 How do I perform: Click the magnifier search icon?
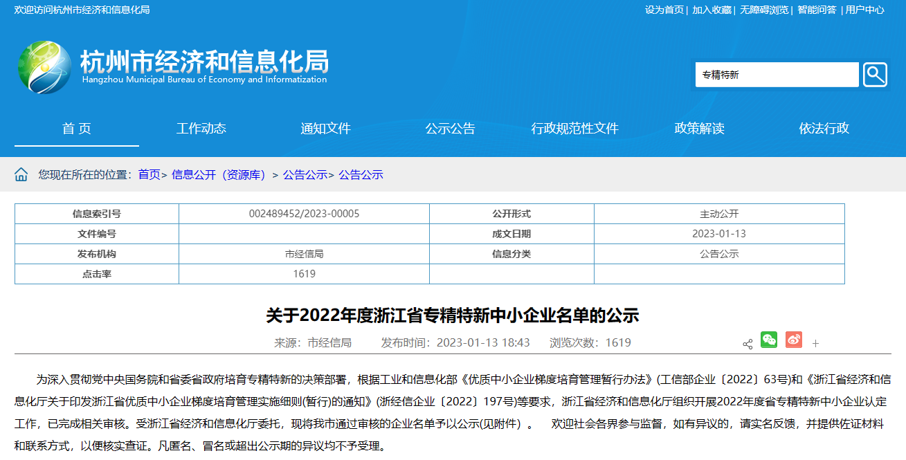[875, 74]
